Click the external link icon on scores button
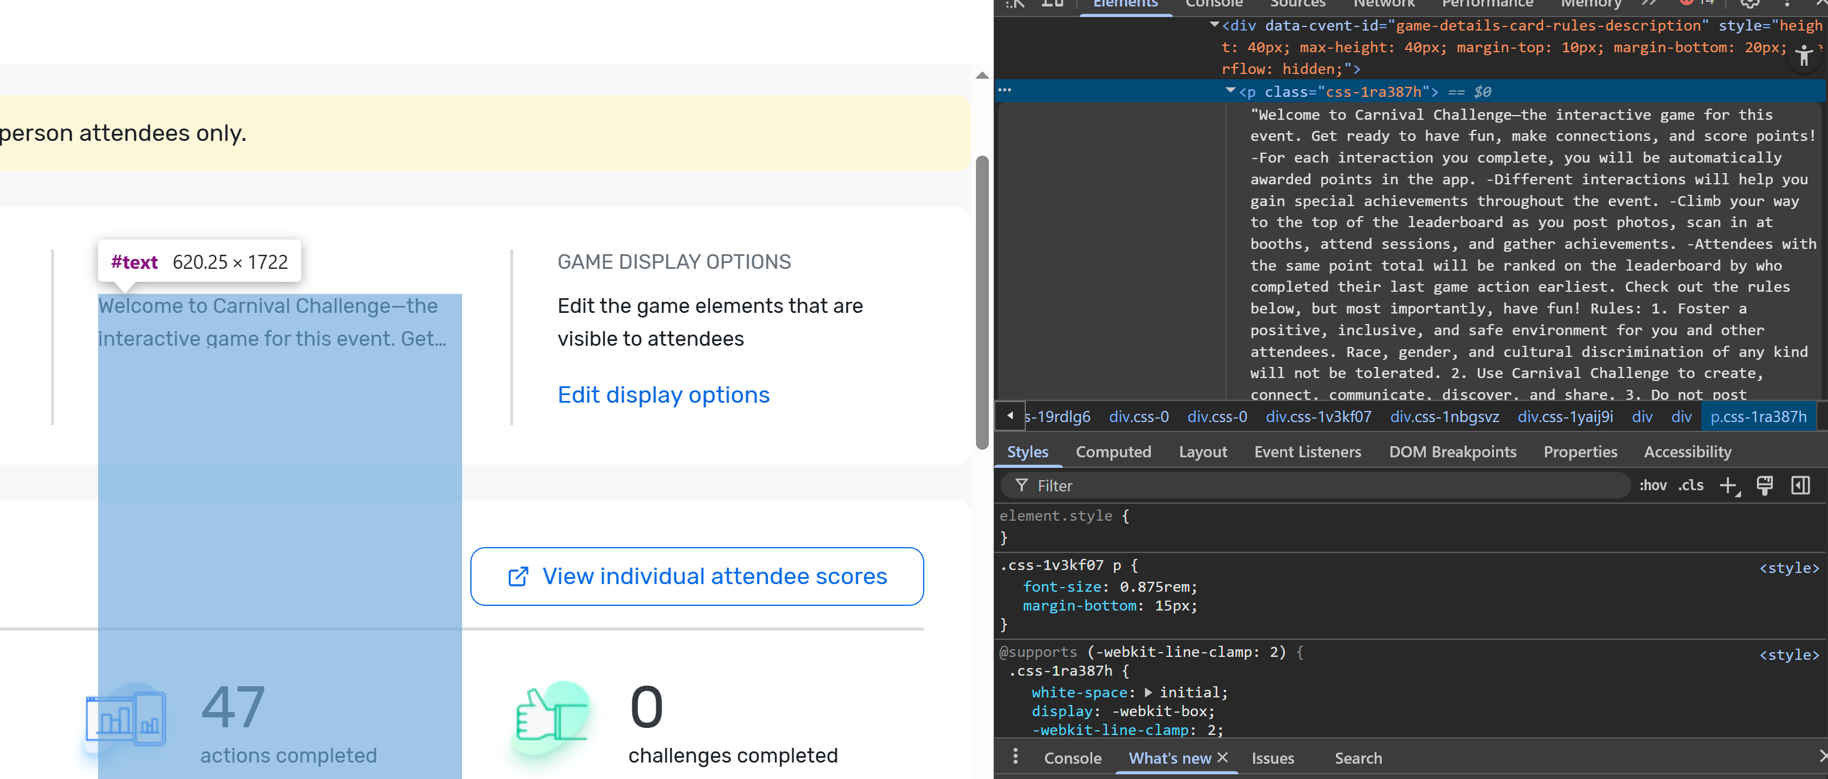The image size is (1828, 779). tap(518, 577)
